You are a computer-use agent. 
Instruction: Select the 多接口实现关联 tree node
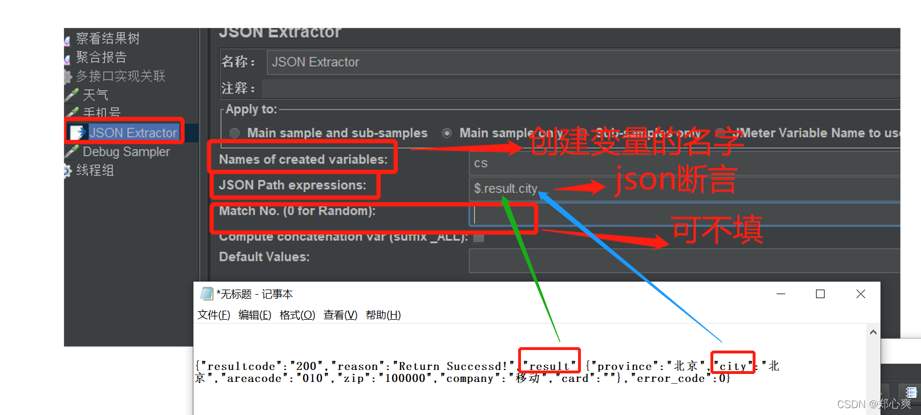pos(121,76)
